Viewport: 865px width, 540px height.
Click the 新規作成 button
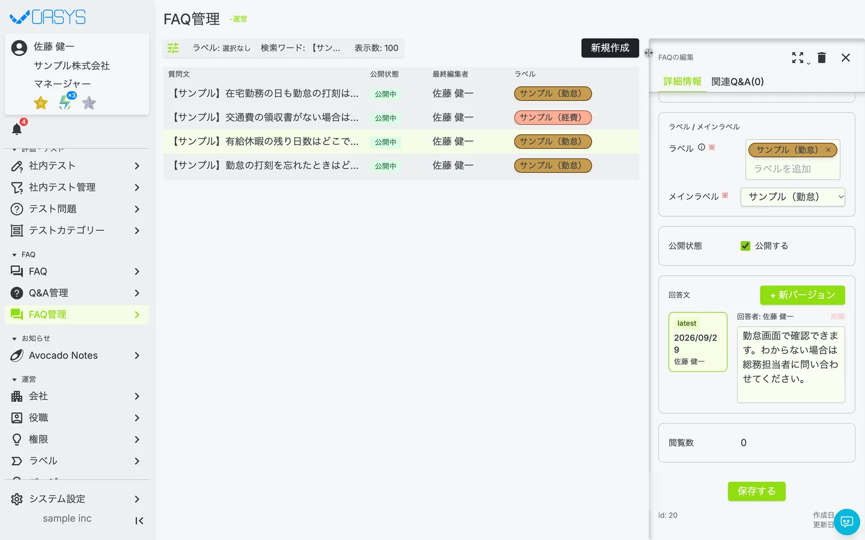tap(610, 48)
